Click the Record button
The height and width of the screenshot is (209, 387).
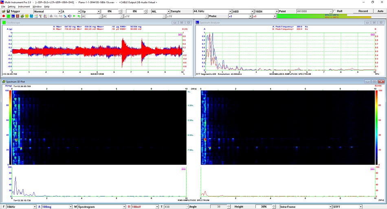click(363, 11)
